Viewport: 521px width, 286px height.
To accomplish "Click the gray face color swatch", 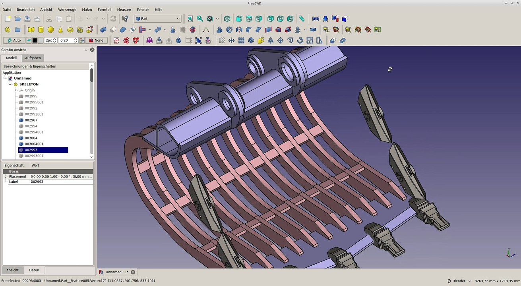I will 41,41.
